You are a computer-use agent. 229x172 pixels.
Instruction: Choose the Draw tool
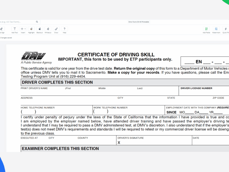[56, 30]
